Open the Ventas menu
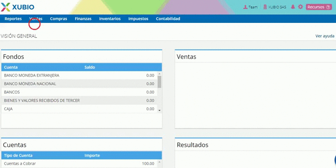The image size is (336, 168). pos(36,19)
